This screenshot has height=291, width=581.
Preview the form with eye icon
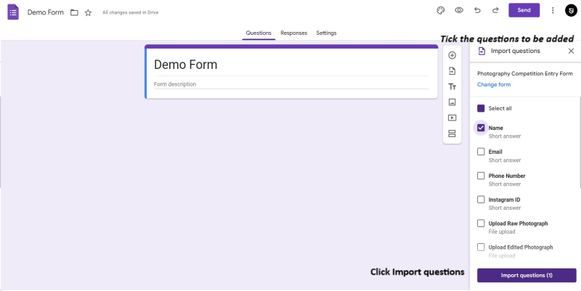click(459, 10)
